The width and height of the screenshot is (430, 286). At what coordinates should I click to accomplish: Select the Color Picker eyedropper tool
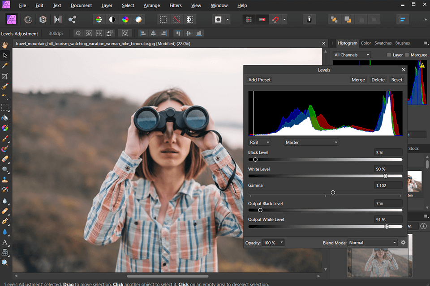(5, 66)
